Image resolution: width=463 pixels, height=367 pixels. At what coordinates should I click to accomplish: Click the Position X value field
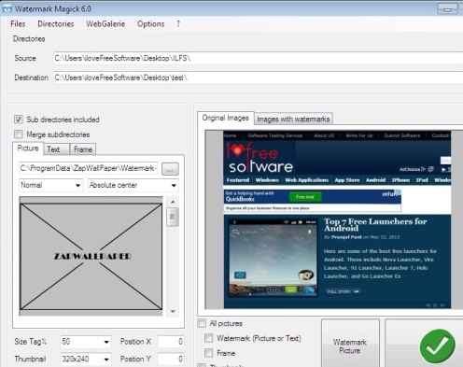click(171, 342)
